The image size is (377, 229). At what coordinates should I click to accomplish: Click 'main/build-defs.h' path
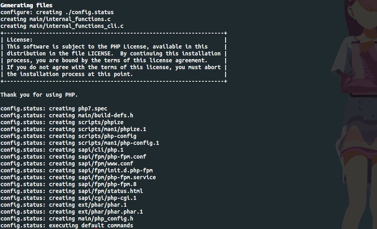tap(106, 116)
